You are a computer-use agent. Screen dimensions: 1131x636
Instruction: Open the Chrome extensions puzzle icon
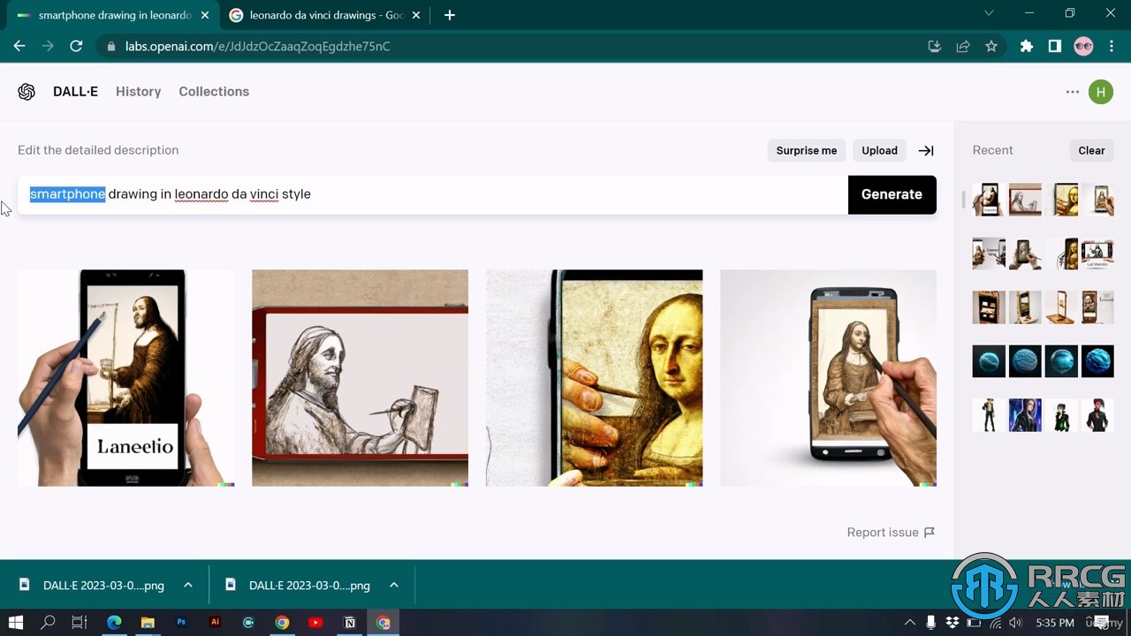1027,46
